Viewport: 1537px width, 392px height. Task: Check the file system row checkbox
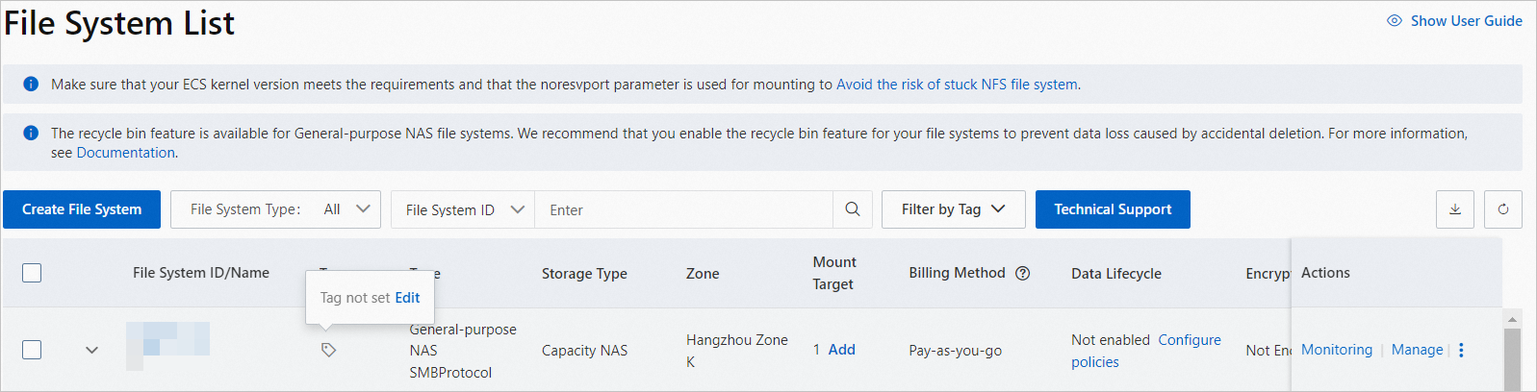[x=32, y=350]
